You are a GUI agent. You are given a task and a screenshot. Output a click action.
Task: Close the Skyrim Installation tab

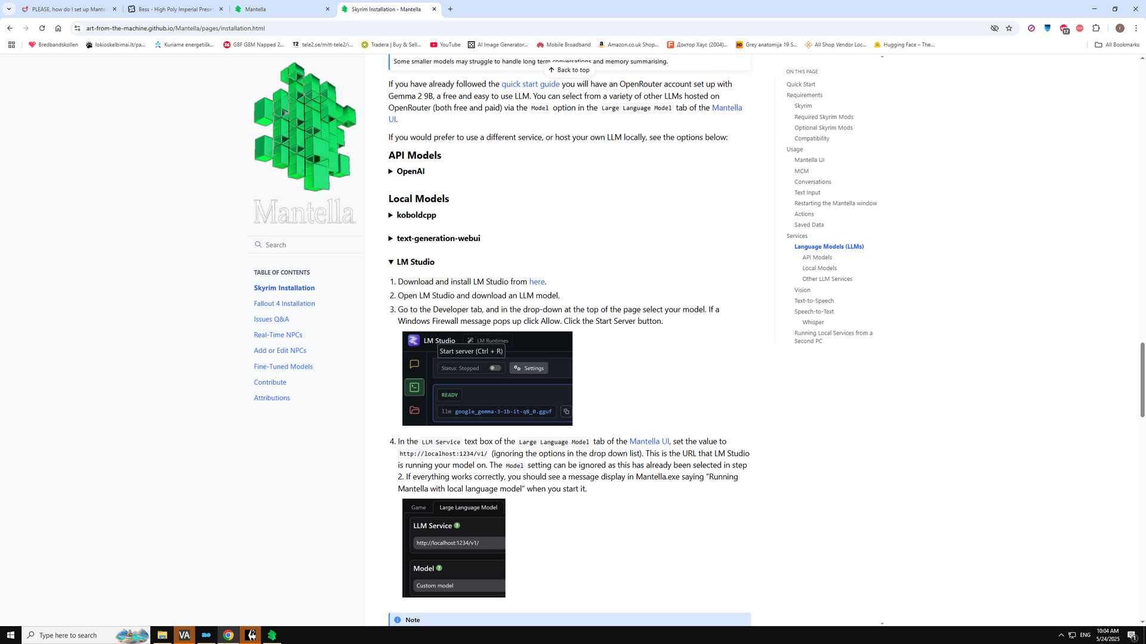[434, 9]
